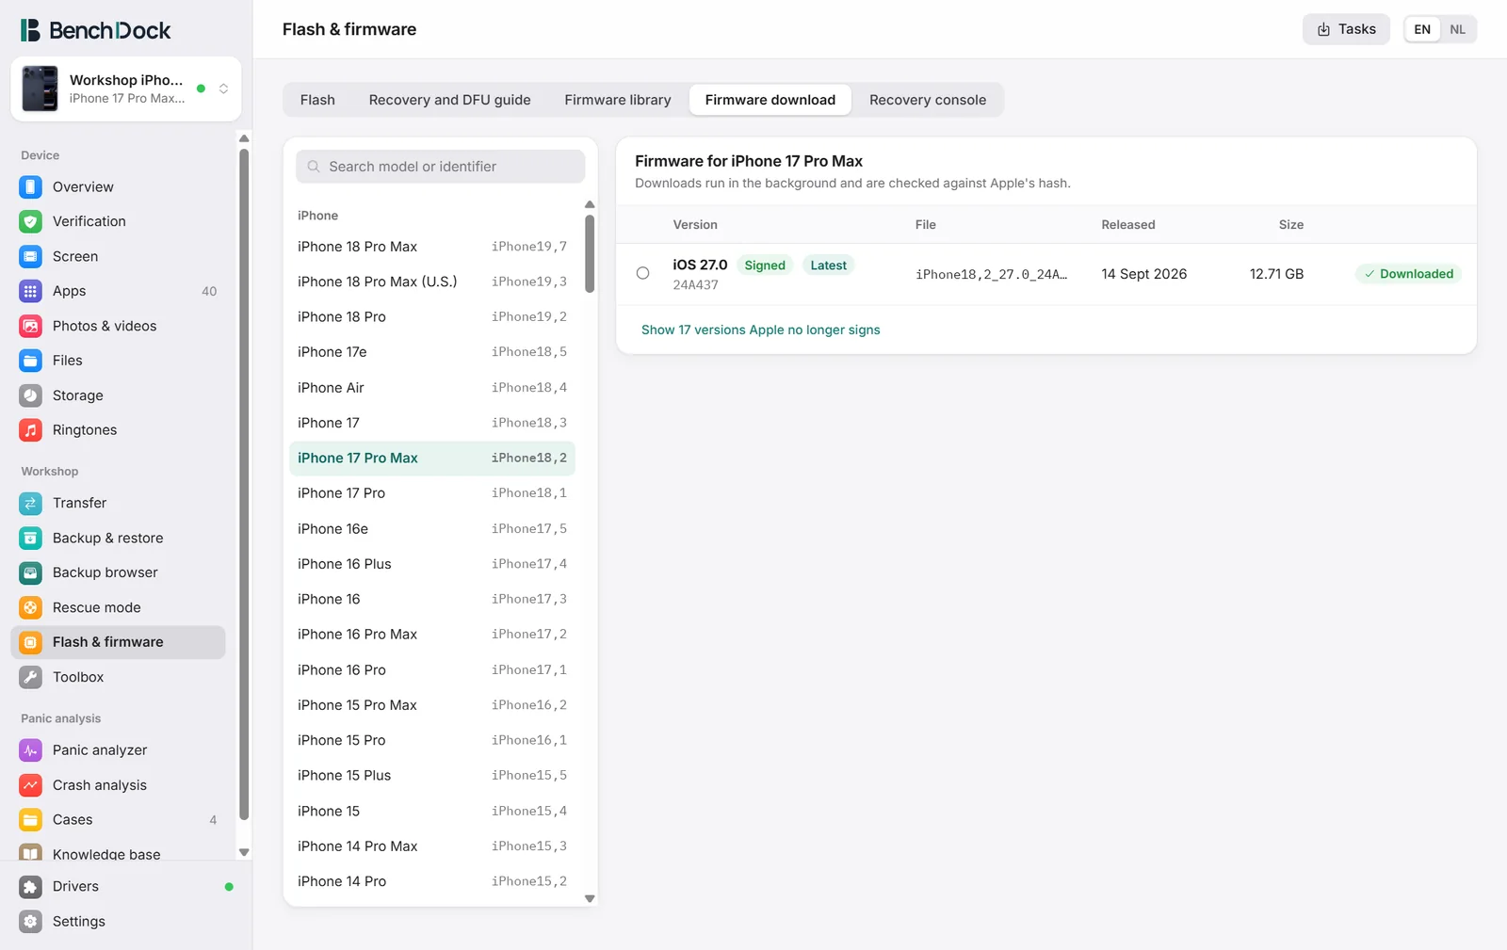This screenshot has width=1507, height=950.
Task: Click the Signed badge on iOS 27.0
Action: (765, 266)
